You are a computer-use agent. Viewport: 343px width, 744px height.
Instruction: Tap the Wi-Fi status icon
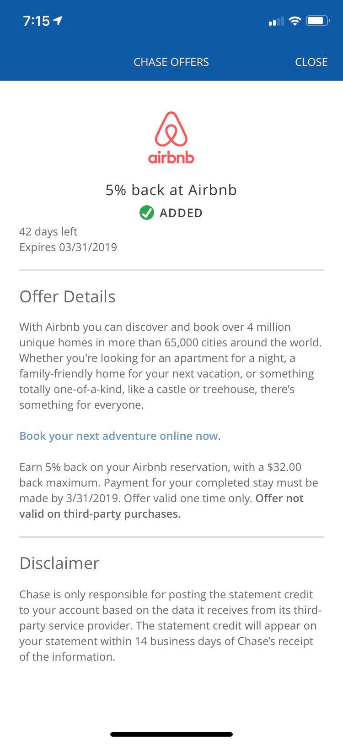[x=295, y=21]
